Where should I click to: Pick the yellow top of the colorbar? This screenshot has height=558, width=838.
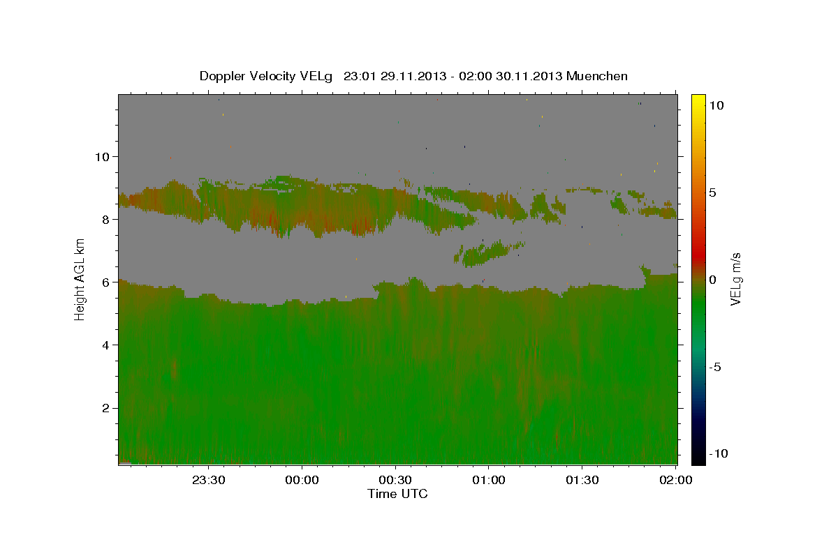[x=698, y=101]
